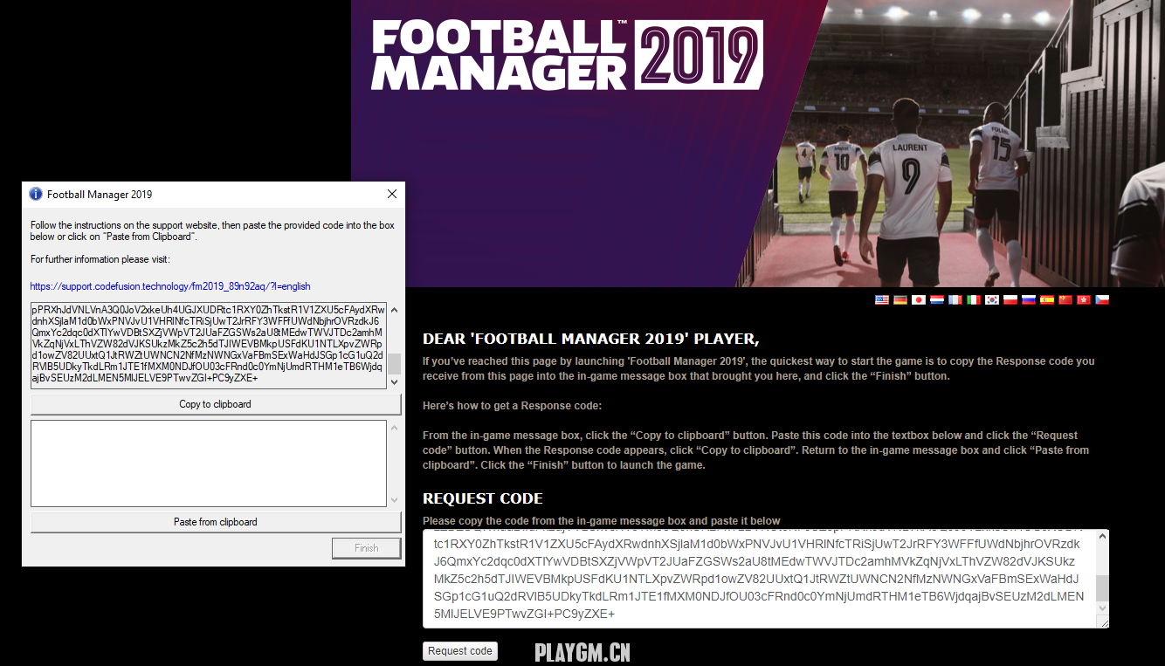Choose the Hong Kong flag icon
The width and height of the screenshot is (1165, 666).
(1084, 300)
